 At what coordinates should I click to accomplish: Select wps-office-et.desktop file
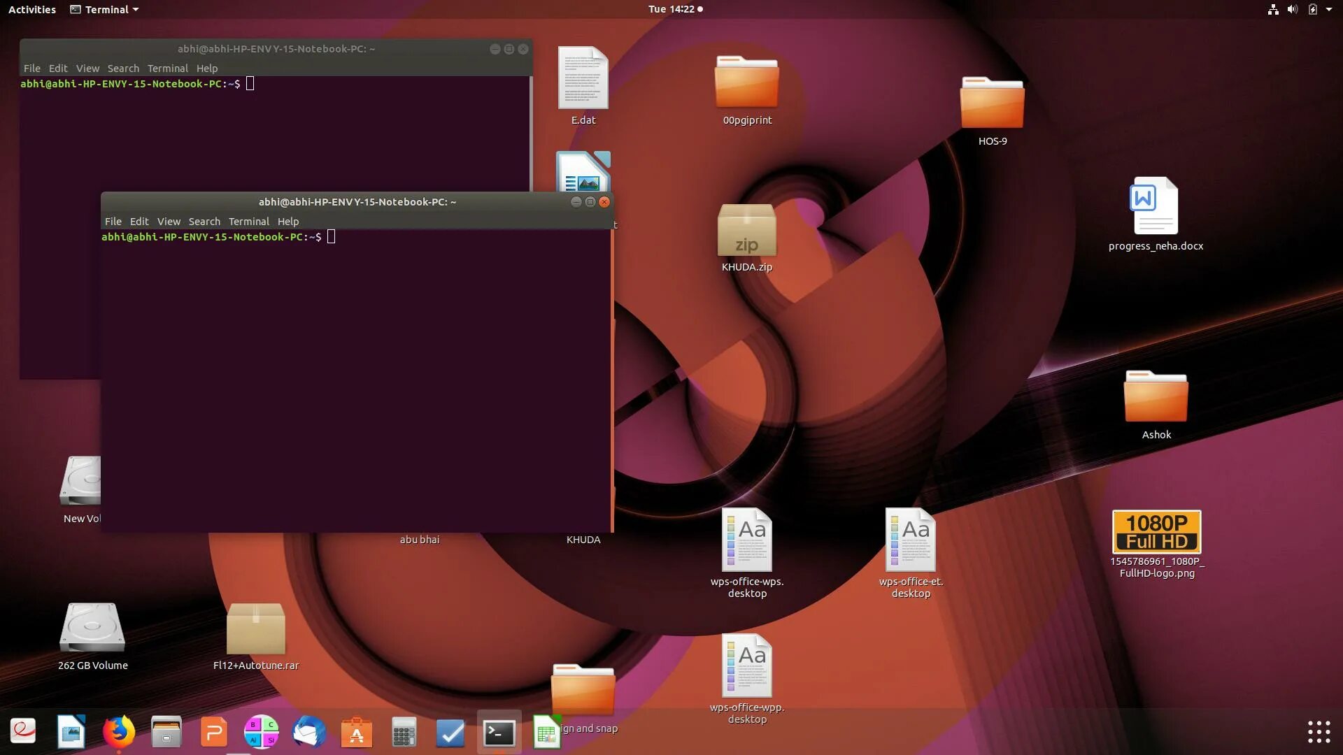pos(910,553)
